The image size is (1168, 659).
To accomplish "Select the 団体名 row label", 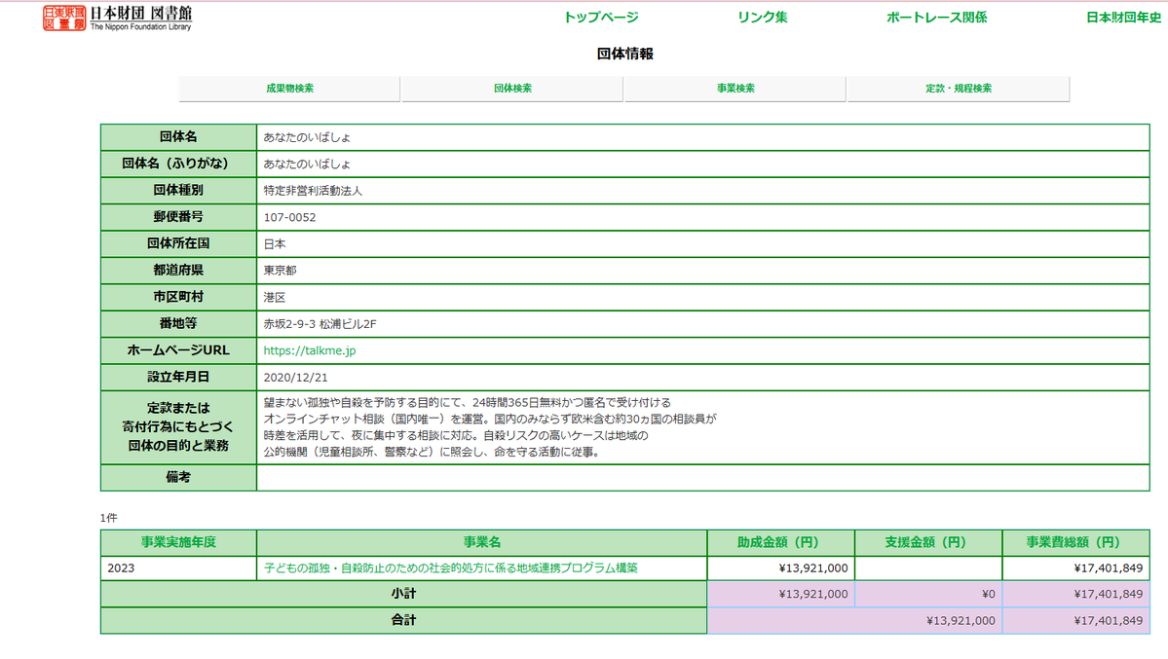I will tap(179, 137).
